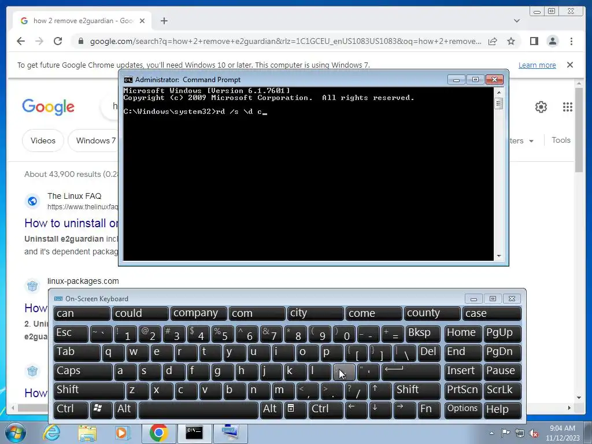Image resolution: width=592 pixels, height=444 pixels.
Task: Tap the Bksp key
Action: pos(423,334)
